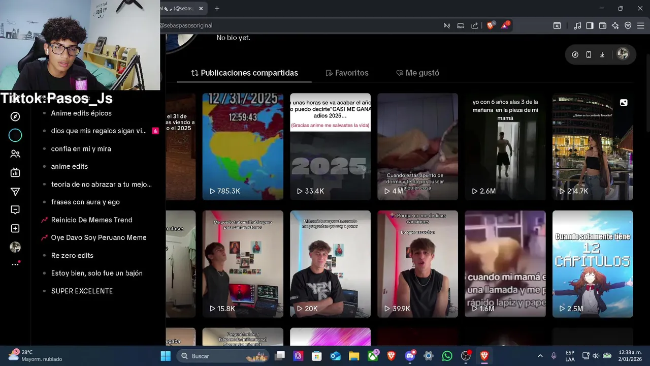Viewport: 650px width, 366px height.
Task: Open a new browser tab
Action: pyautogui.click(x=217, y=8)
